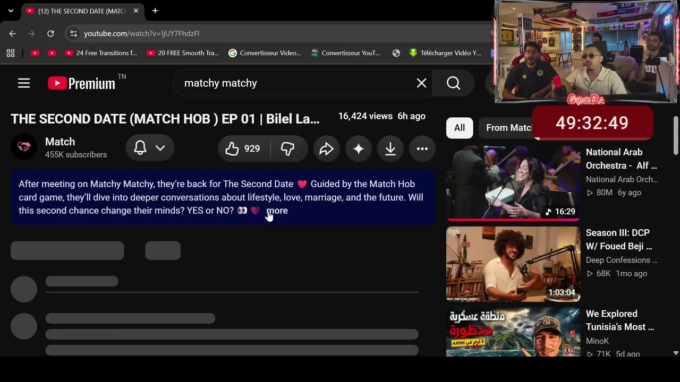
Task: Open the AI sparkle Ask button
Action: click(359, 149)
